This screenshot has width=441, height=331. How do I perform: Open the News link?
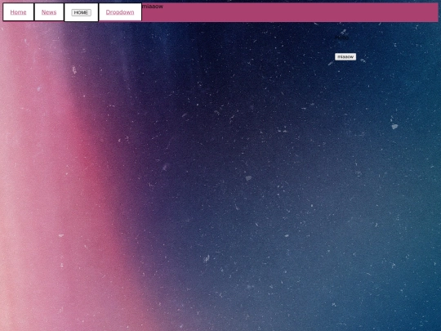pyautogui.click(x=49, y=12)
